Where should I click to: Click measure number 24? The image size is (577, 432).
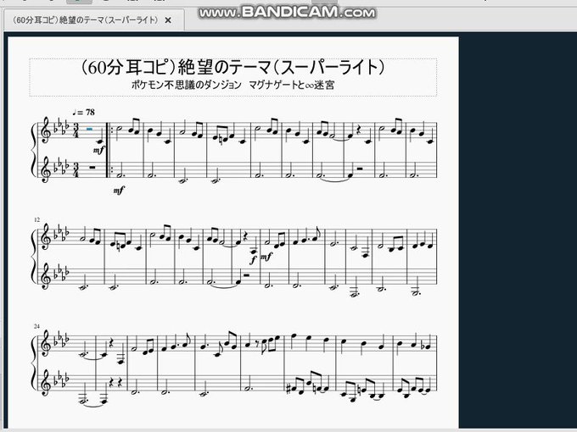tap(36, 326)
